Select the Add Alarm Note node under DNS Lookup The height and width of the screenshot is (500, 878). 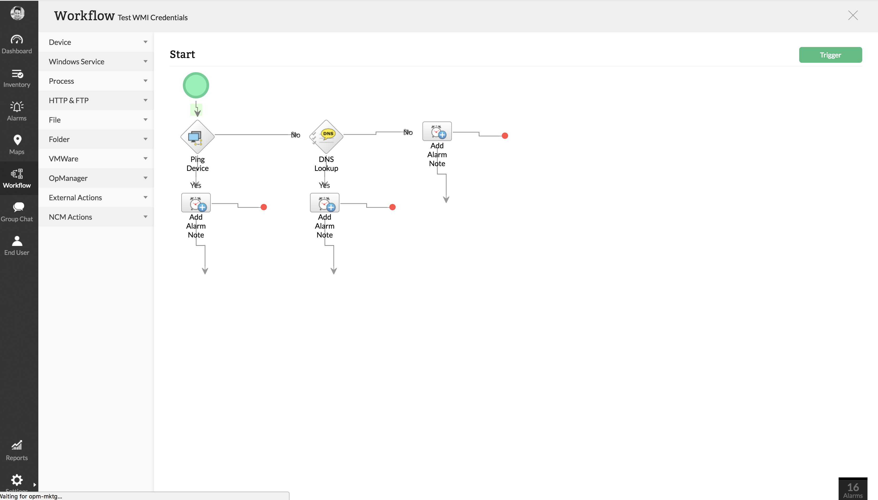coord(324,203)
